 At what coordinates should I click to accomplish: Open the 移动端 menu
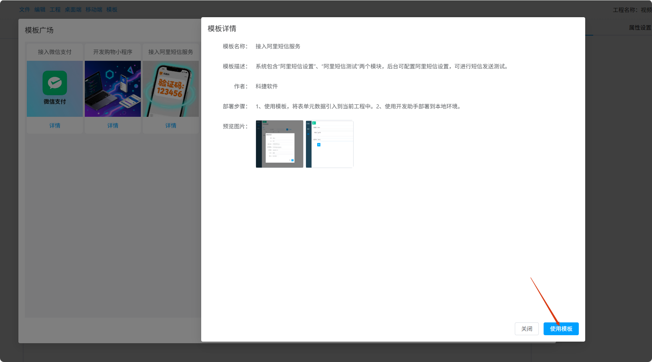click(x=94, y=10)
